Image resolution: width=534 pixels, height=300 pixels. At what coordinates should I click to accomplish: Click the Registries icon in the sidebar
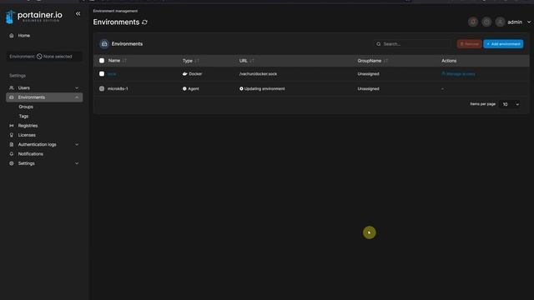point(12,126)
